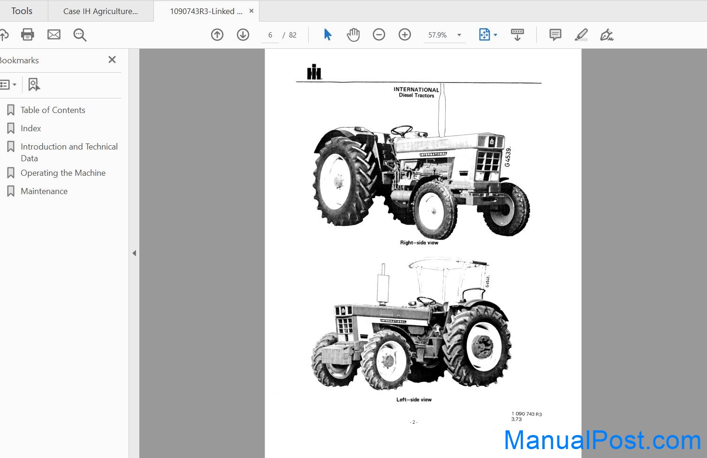Choose the Selection arrow tool
707x458 pixels.
(327, 35)
